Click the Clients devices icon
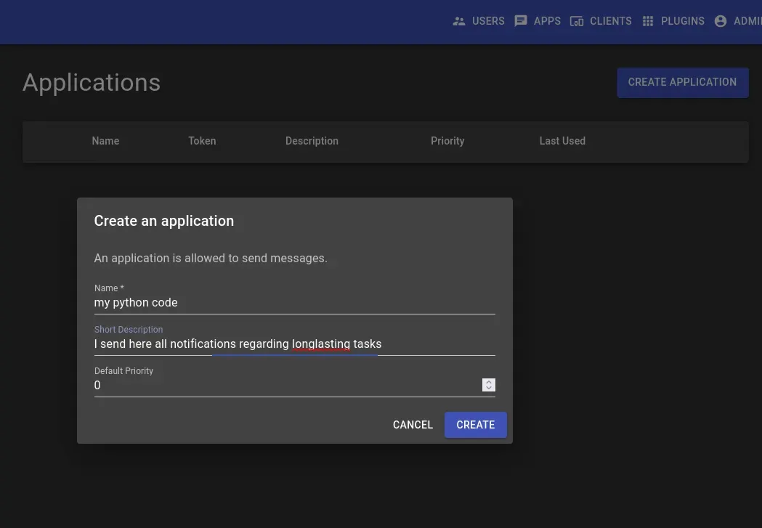762x528 pixels. click(x=576, y=21)
